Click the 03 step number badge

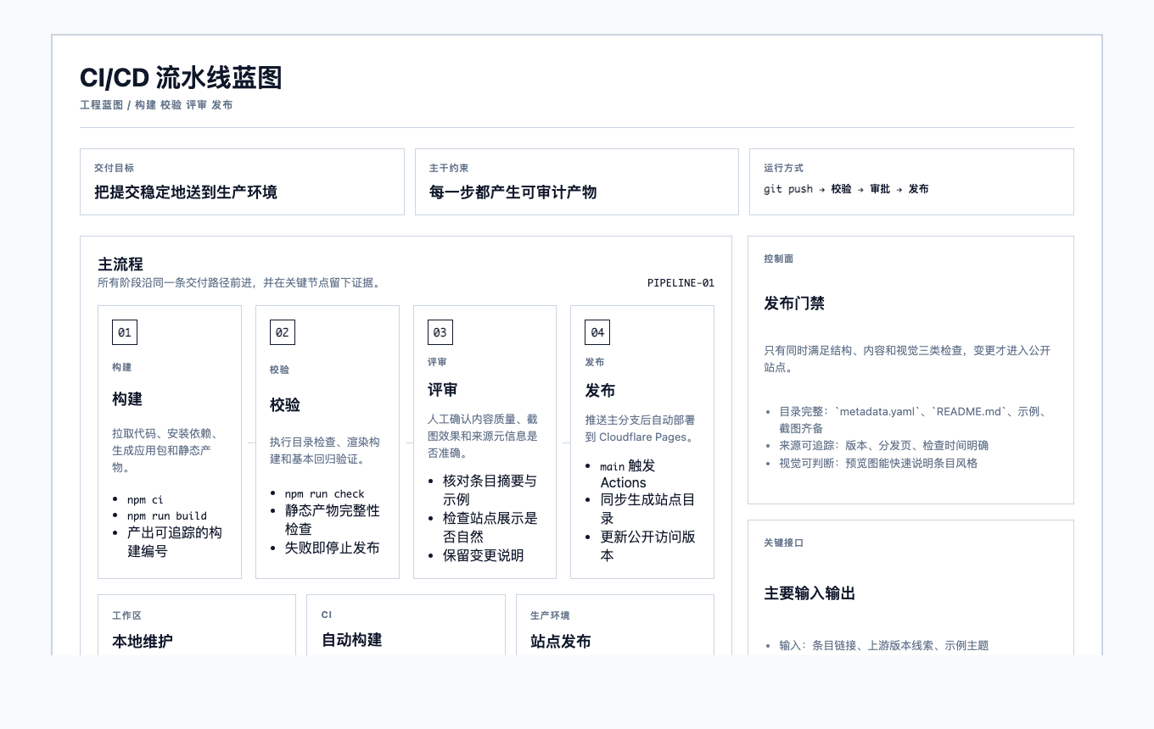tap(440, 332)
